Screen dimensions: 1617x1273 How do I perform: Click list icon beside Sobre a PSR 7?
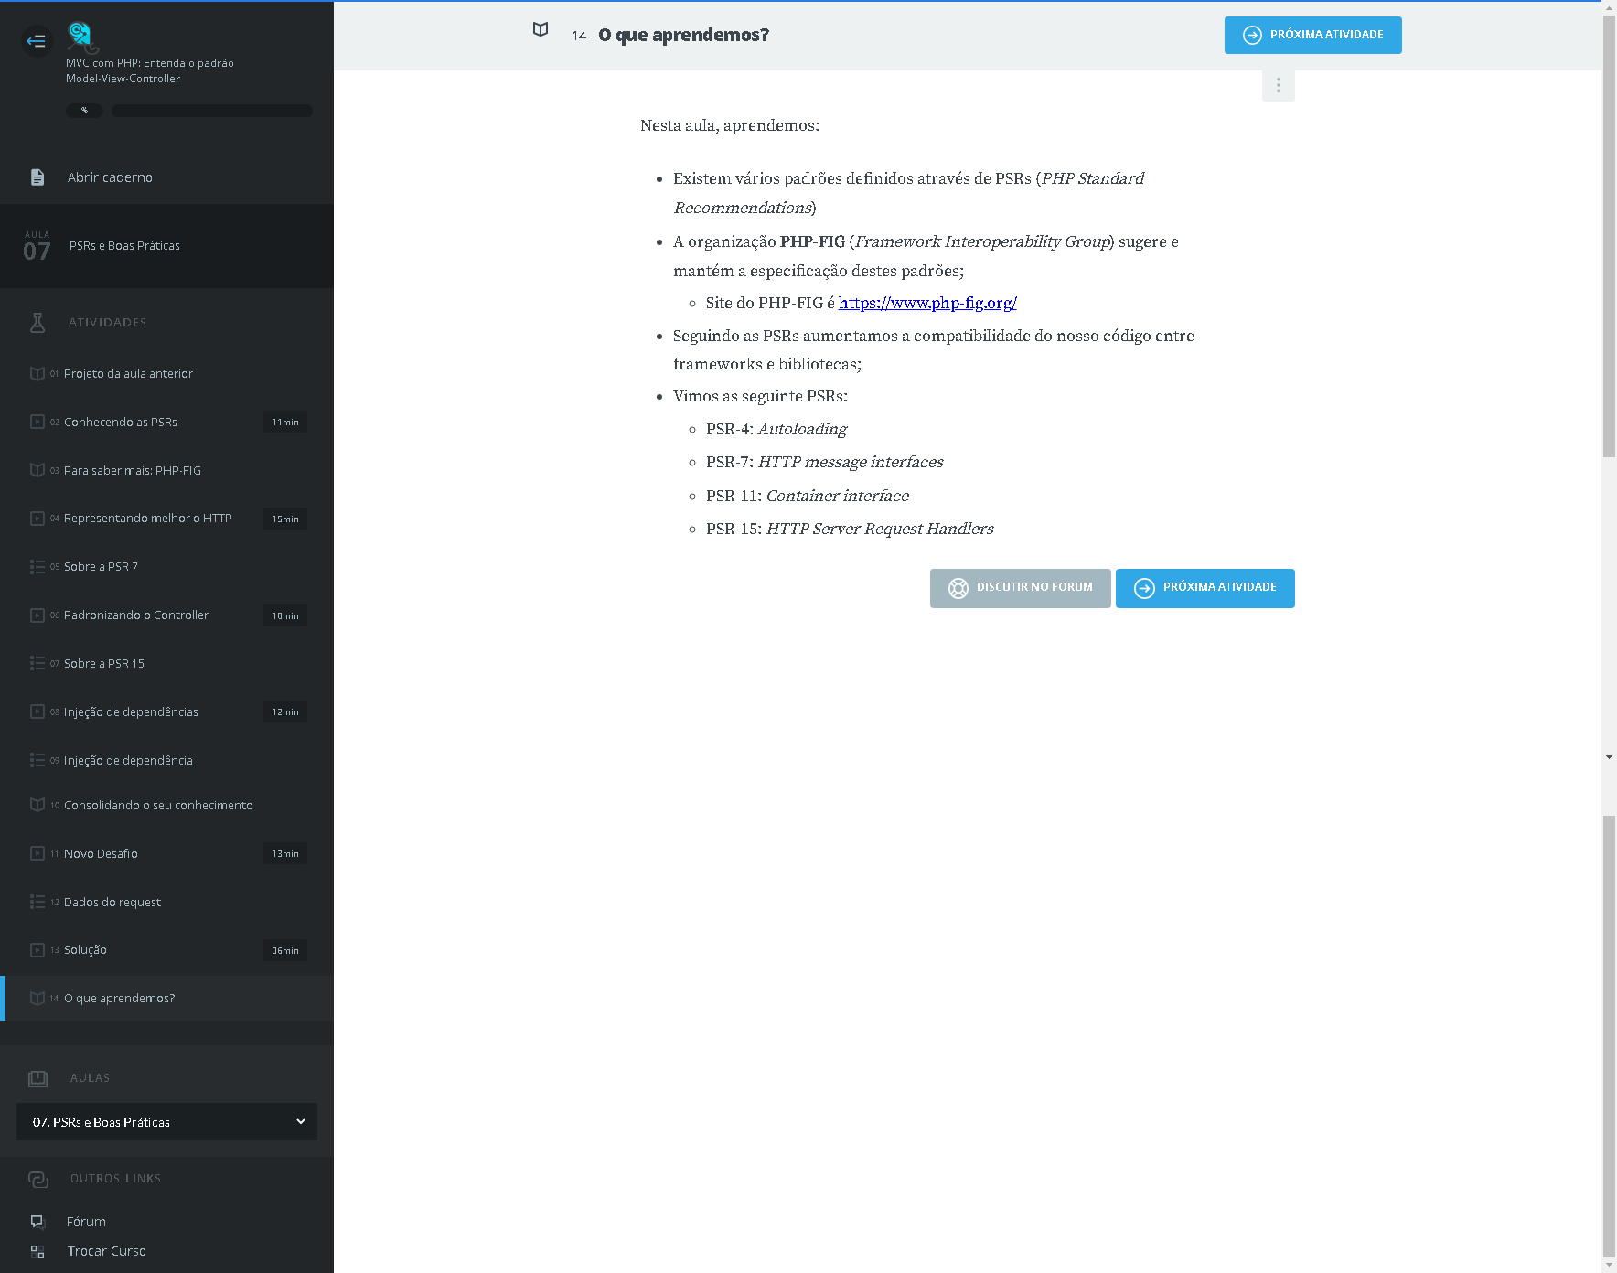click(x=37, y=567)
